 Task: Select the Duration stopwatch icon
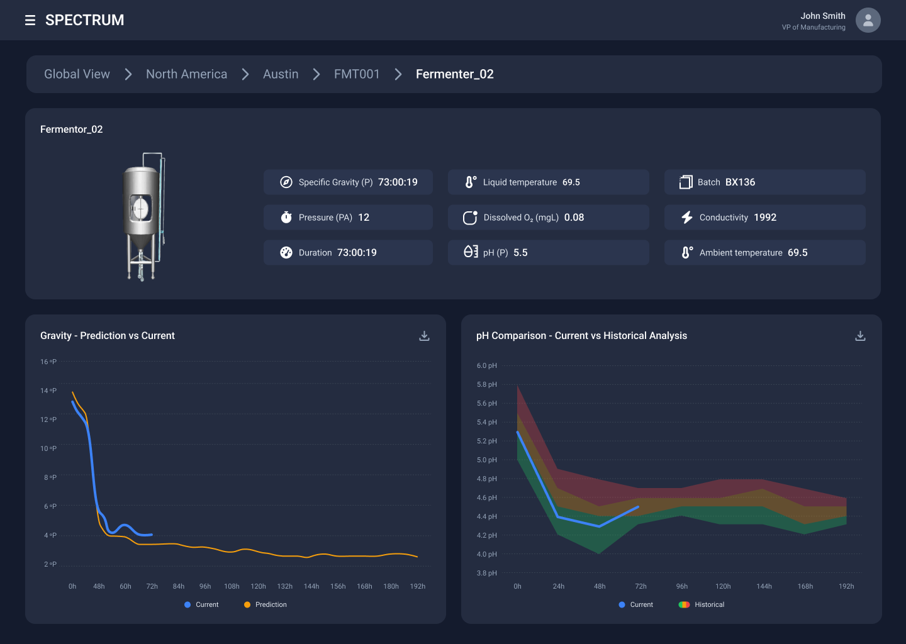[286, 252]
